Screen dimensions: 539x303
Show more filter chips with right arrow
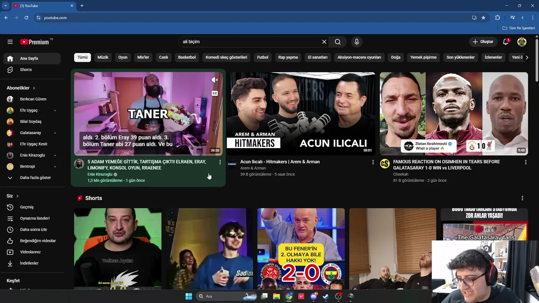tap(527, 57)
